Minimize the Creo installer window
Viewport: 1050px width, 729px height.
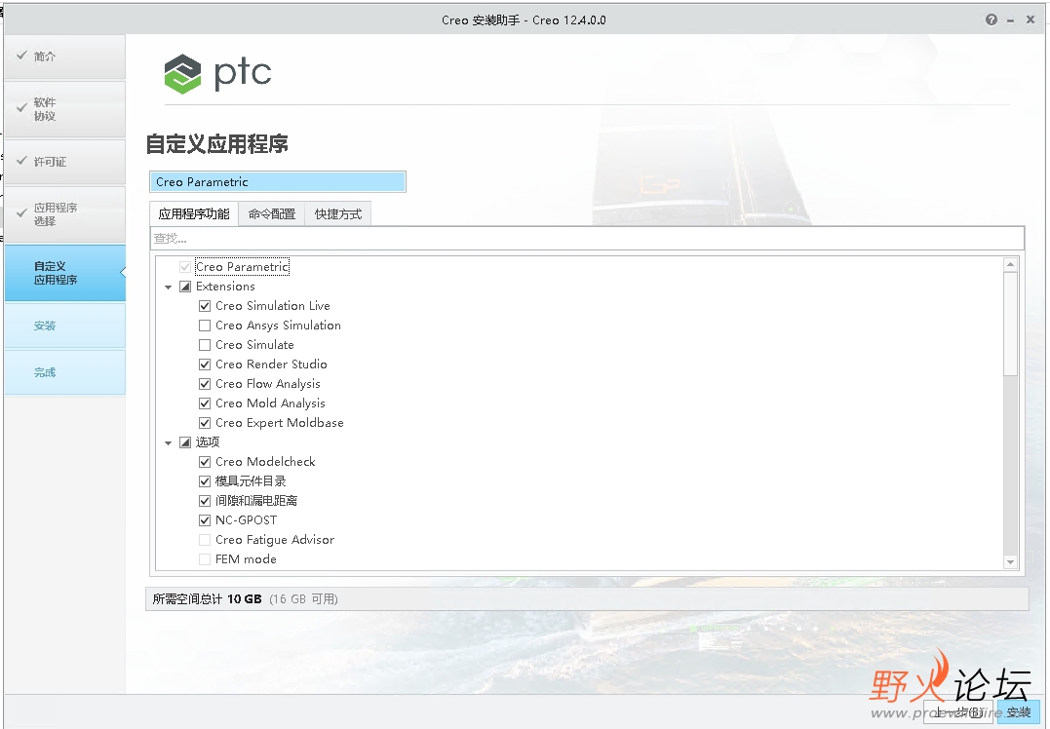point(1010,20)
